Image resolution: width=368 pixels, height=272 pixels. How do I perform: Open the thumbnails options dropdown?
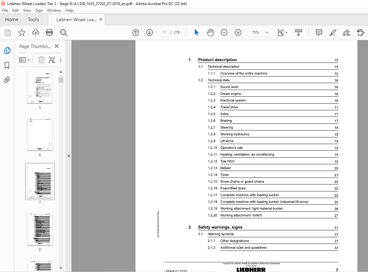click(24, 60)
